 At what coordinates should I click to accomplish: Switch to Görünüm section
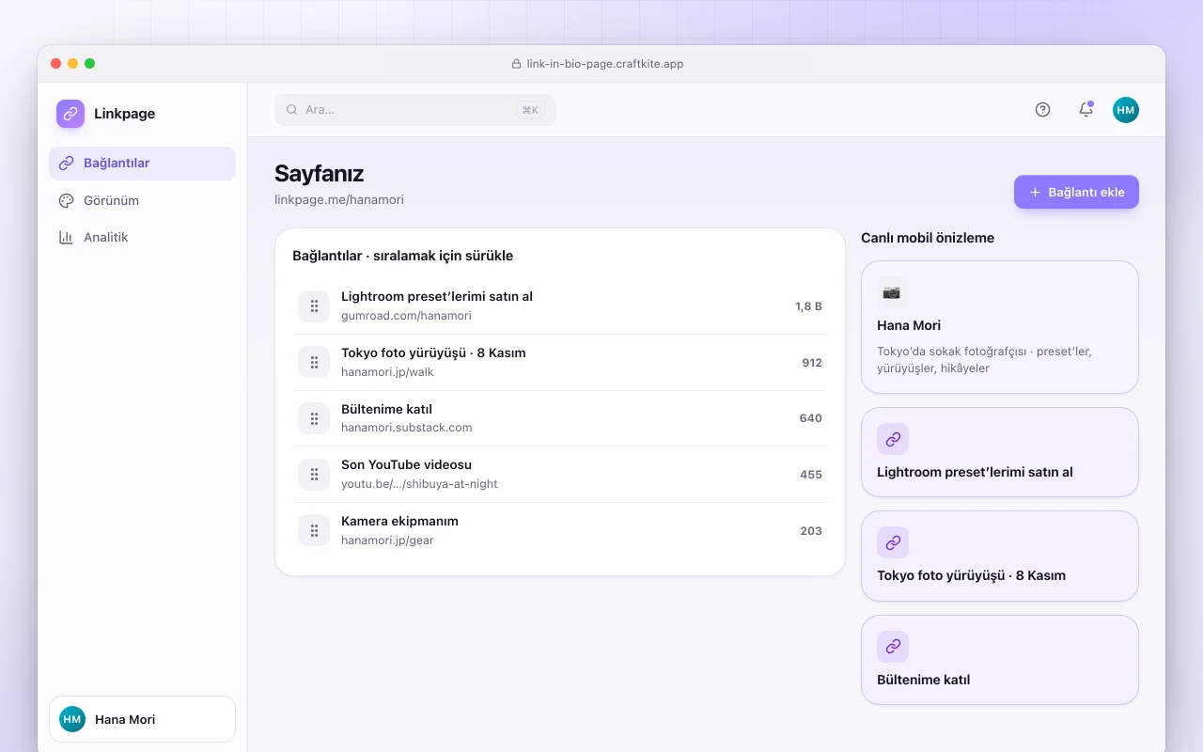pos(142,200)
